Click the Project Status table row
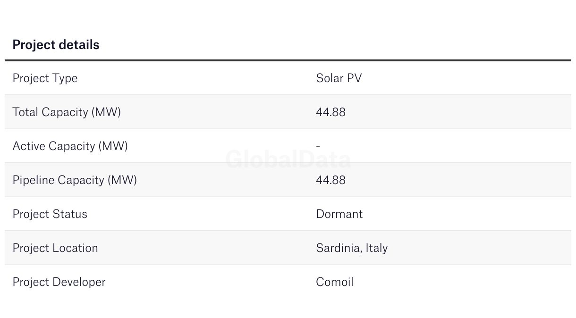The image size is (576, 318). pos(288,214)
